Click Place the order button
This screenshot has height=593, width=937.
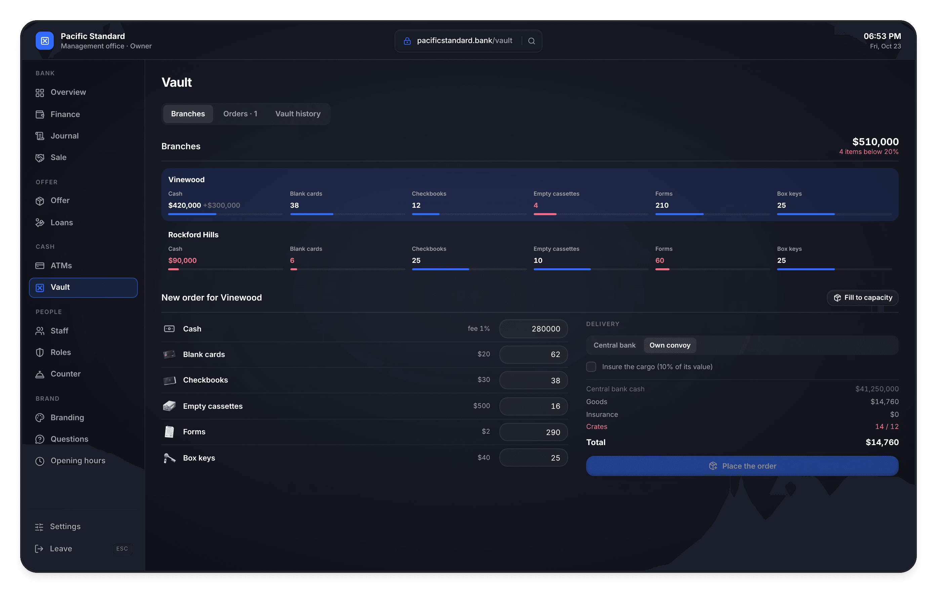click(742, 466)
